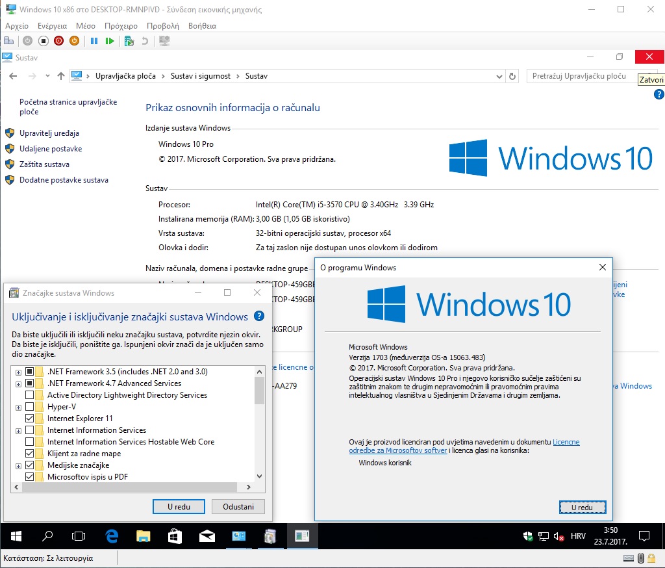Open the Προβολή menu
Viewport: 665px width, 568px height.
point(163,26)
